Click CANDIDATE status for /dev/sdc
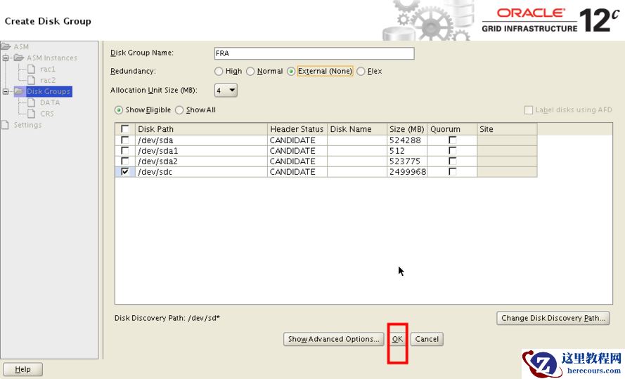Viewport: 625px width, 379px height. (x=297, y=172)
